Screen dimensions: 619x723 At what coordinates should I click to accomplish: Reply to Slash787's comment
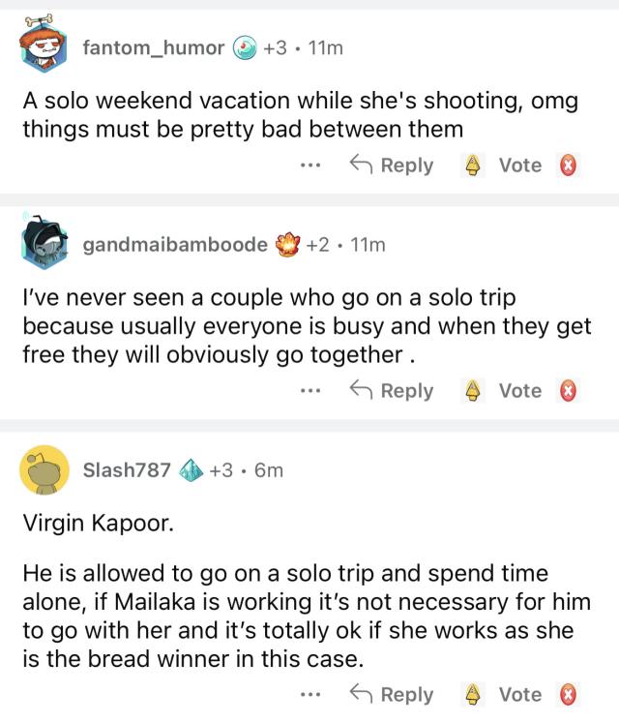(392, 694)
